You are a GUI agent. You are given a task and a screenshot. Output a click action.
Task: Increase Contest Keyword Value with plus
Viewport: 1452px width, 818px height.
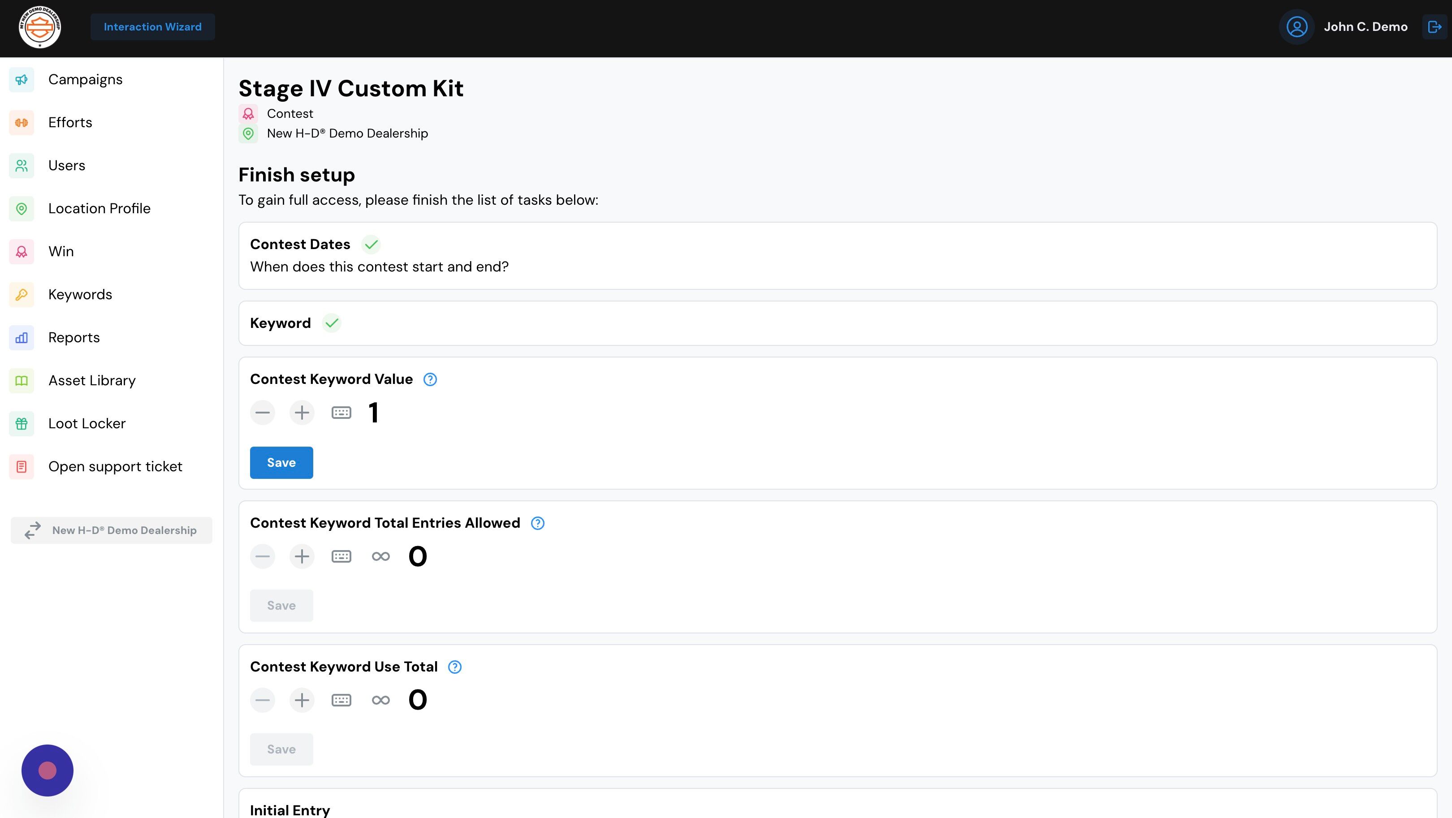pyautogui.click(x=302, y=413)
